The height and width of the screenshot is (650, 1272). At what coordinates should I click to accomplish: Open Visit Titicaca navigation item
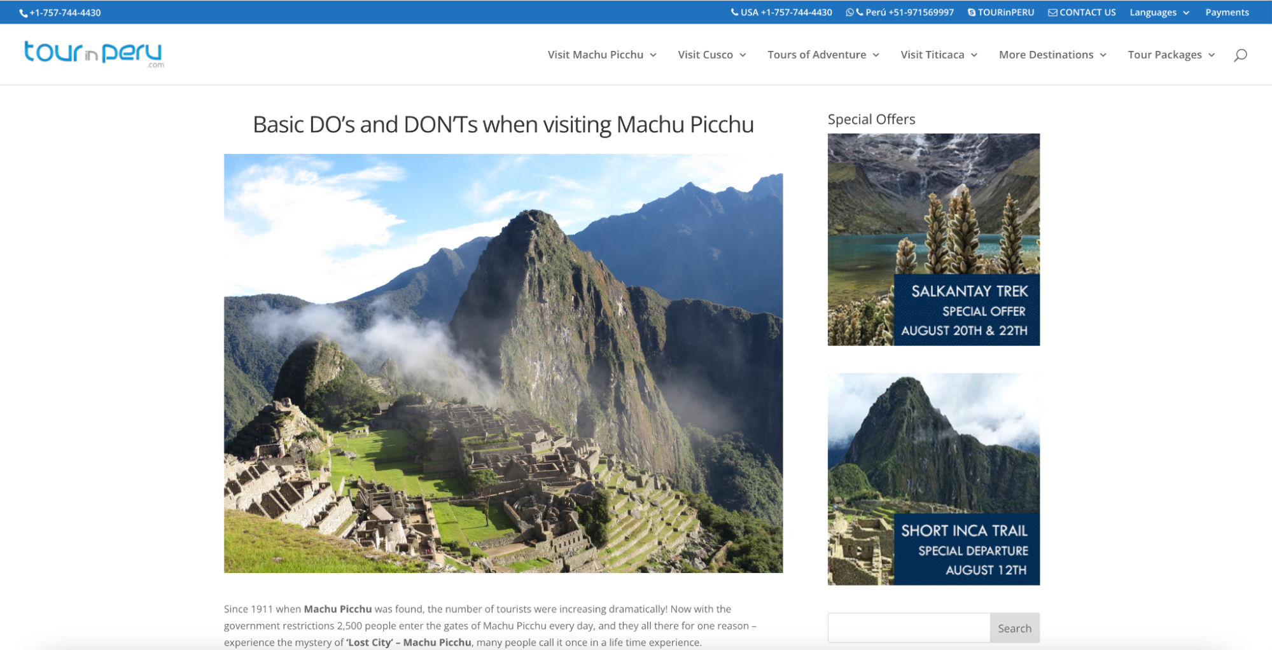938,55
